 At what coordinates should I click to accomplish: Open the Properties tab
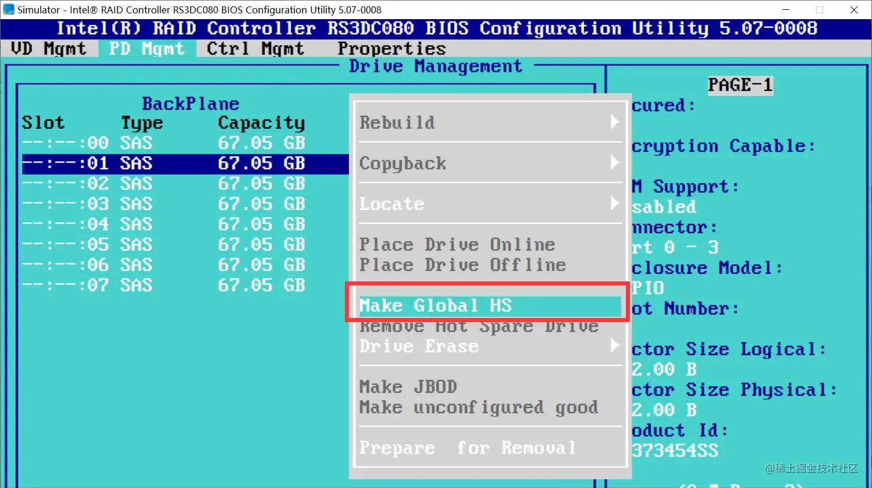(x=392, y=49)
